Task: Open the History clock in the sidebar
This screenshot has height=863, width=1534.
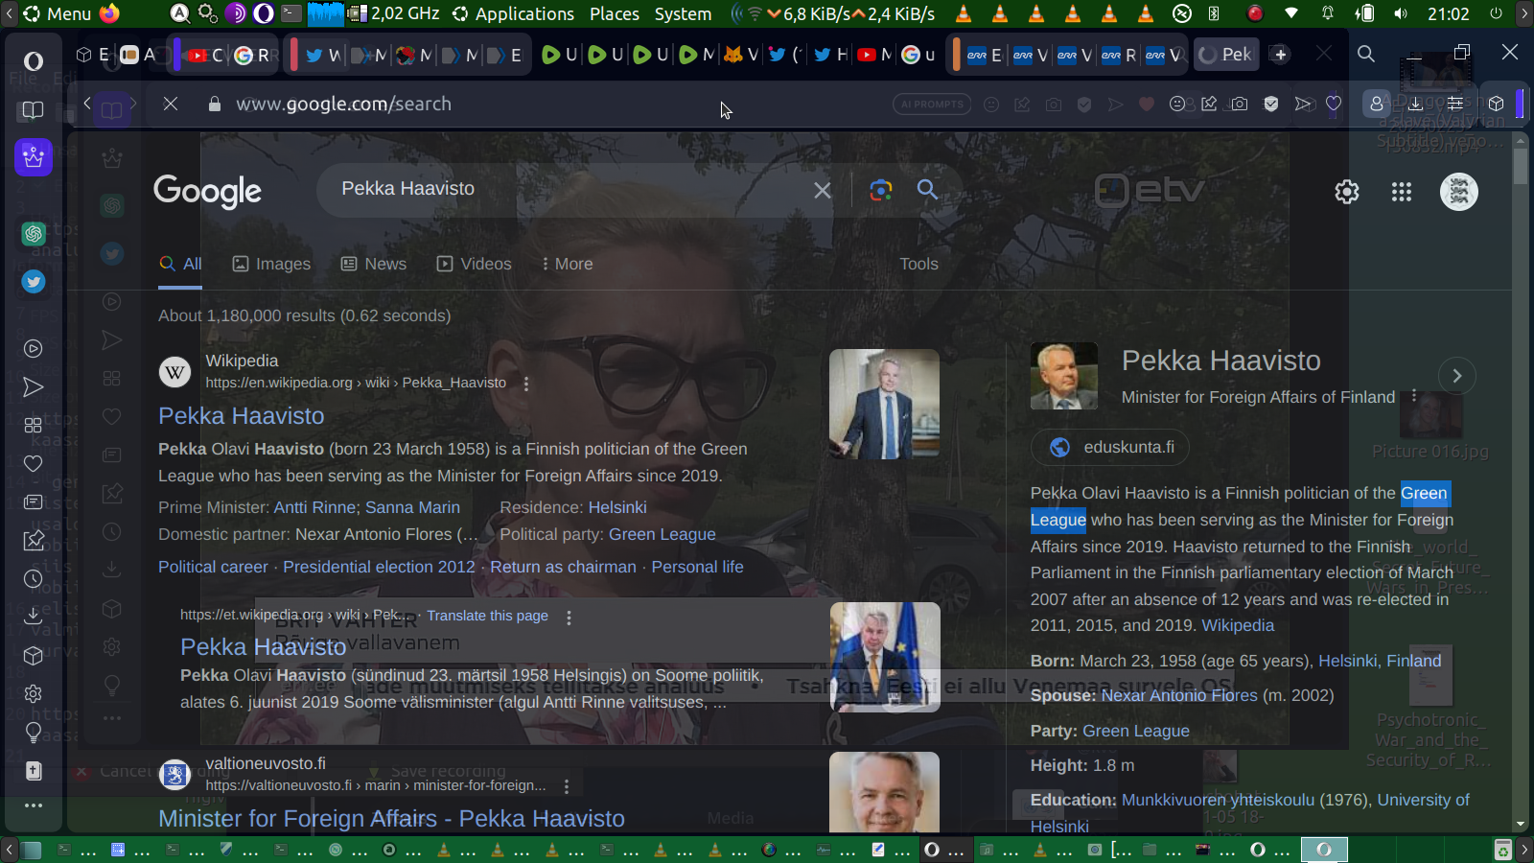Action: click(x=34, y=579)
